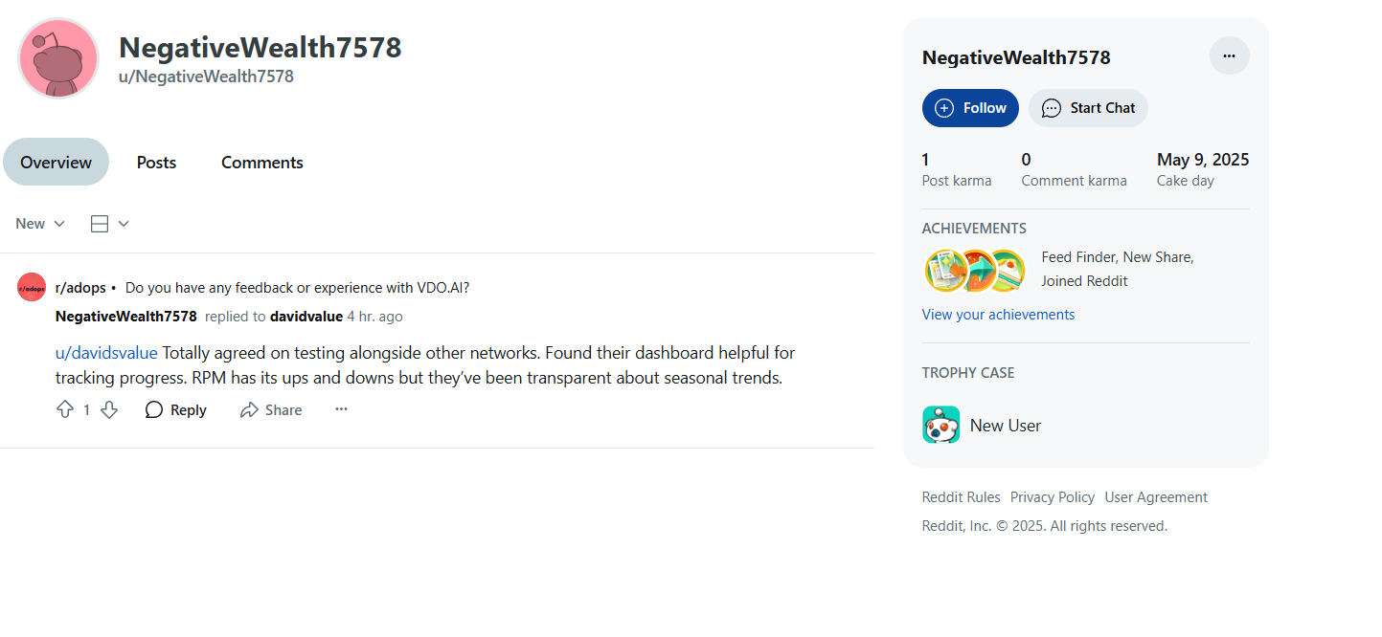Open the Privacy Policy footer link

1052,496
